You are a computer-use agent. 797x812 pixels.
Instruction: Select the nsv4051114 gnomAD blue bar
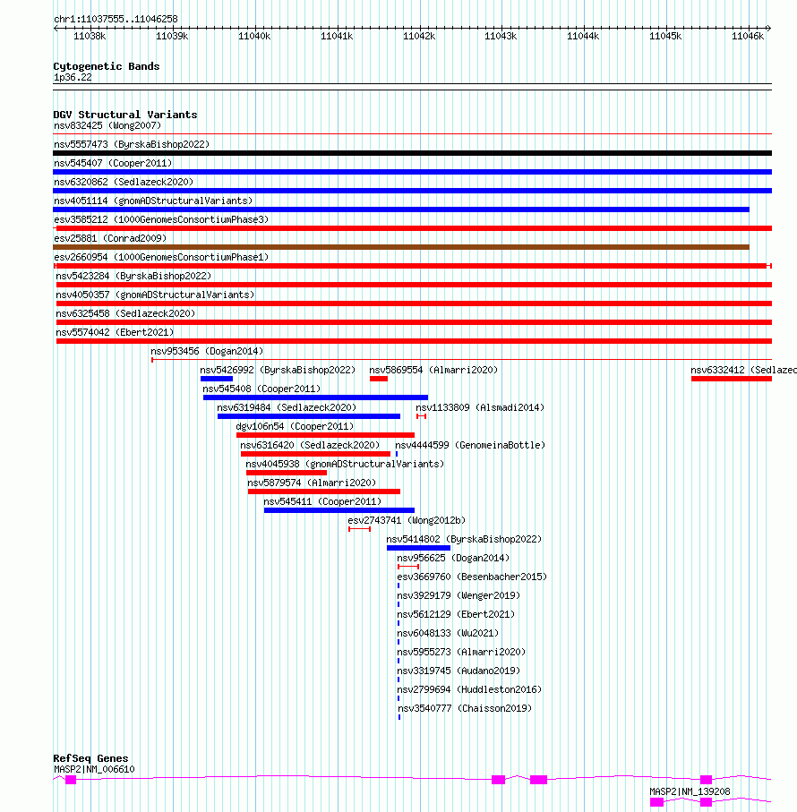[x=401, y=209]
